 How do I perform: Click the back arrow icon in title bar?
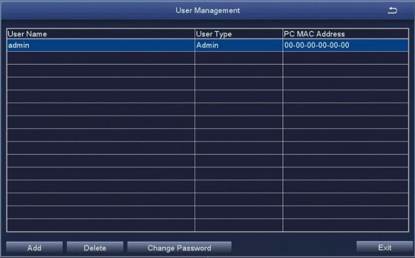[x=392, y=11]
